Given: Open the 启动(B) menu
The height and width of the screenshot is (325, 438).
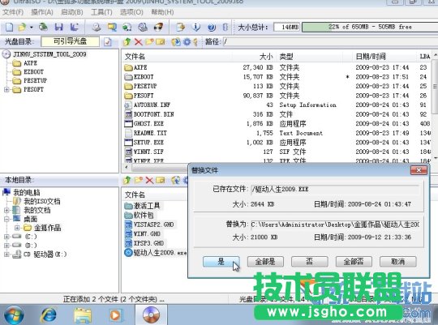Looking at the screenshot, I should [x=72, y=12].
